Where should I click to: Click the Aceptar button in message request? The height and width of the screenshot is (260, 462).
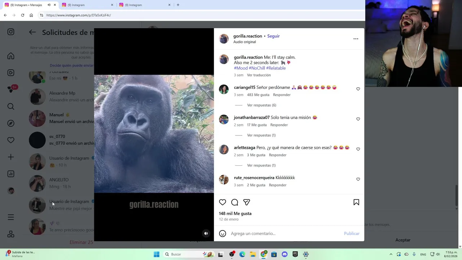tap(403, 240)
